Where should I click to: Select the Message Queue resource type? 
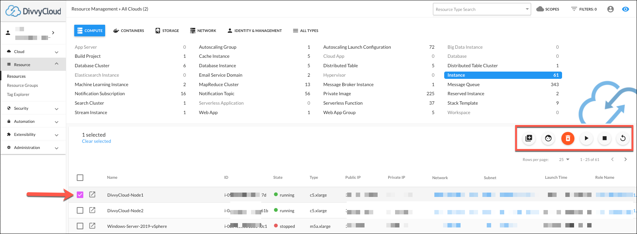[463, 84]
